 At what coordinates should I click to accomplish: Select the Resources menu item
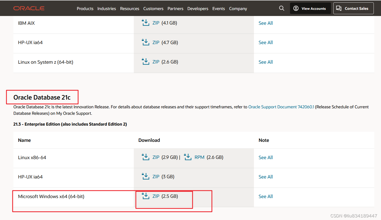(x=129, y=9)
